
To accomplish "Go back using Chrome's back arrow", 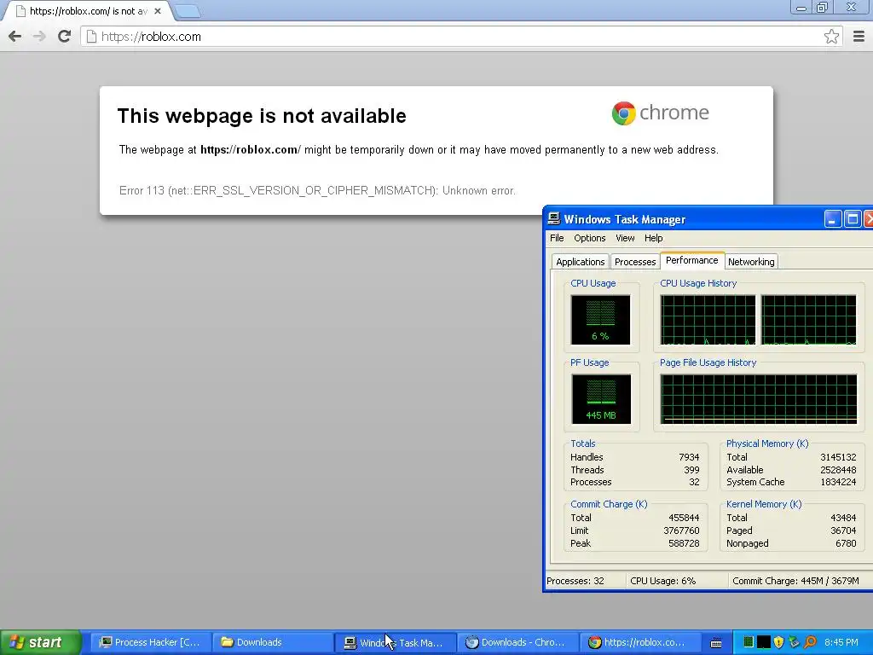I will [x=15, y=37].
